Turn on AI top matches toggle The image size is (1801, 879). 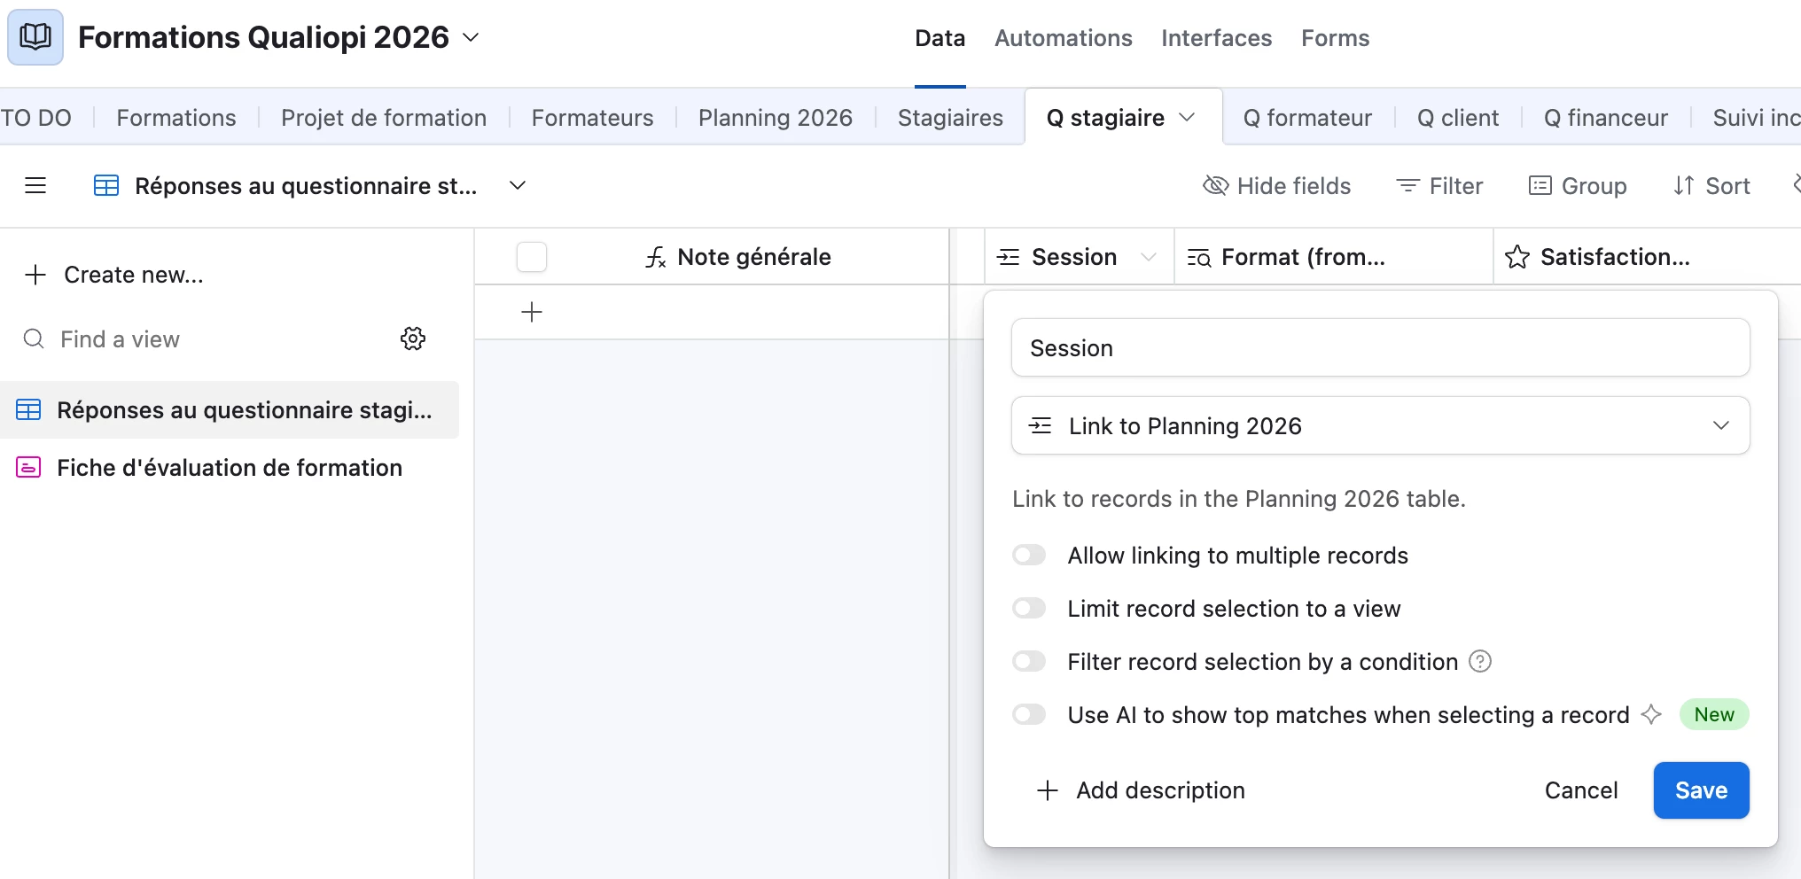click(x=1030, y=715)
